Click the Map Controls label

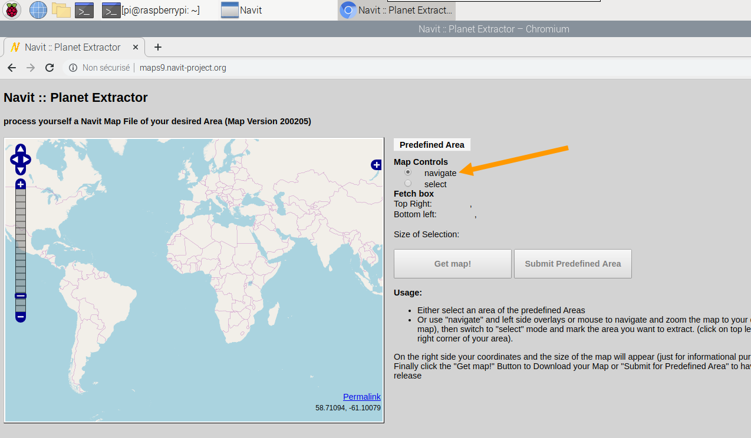click(421, 162)
